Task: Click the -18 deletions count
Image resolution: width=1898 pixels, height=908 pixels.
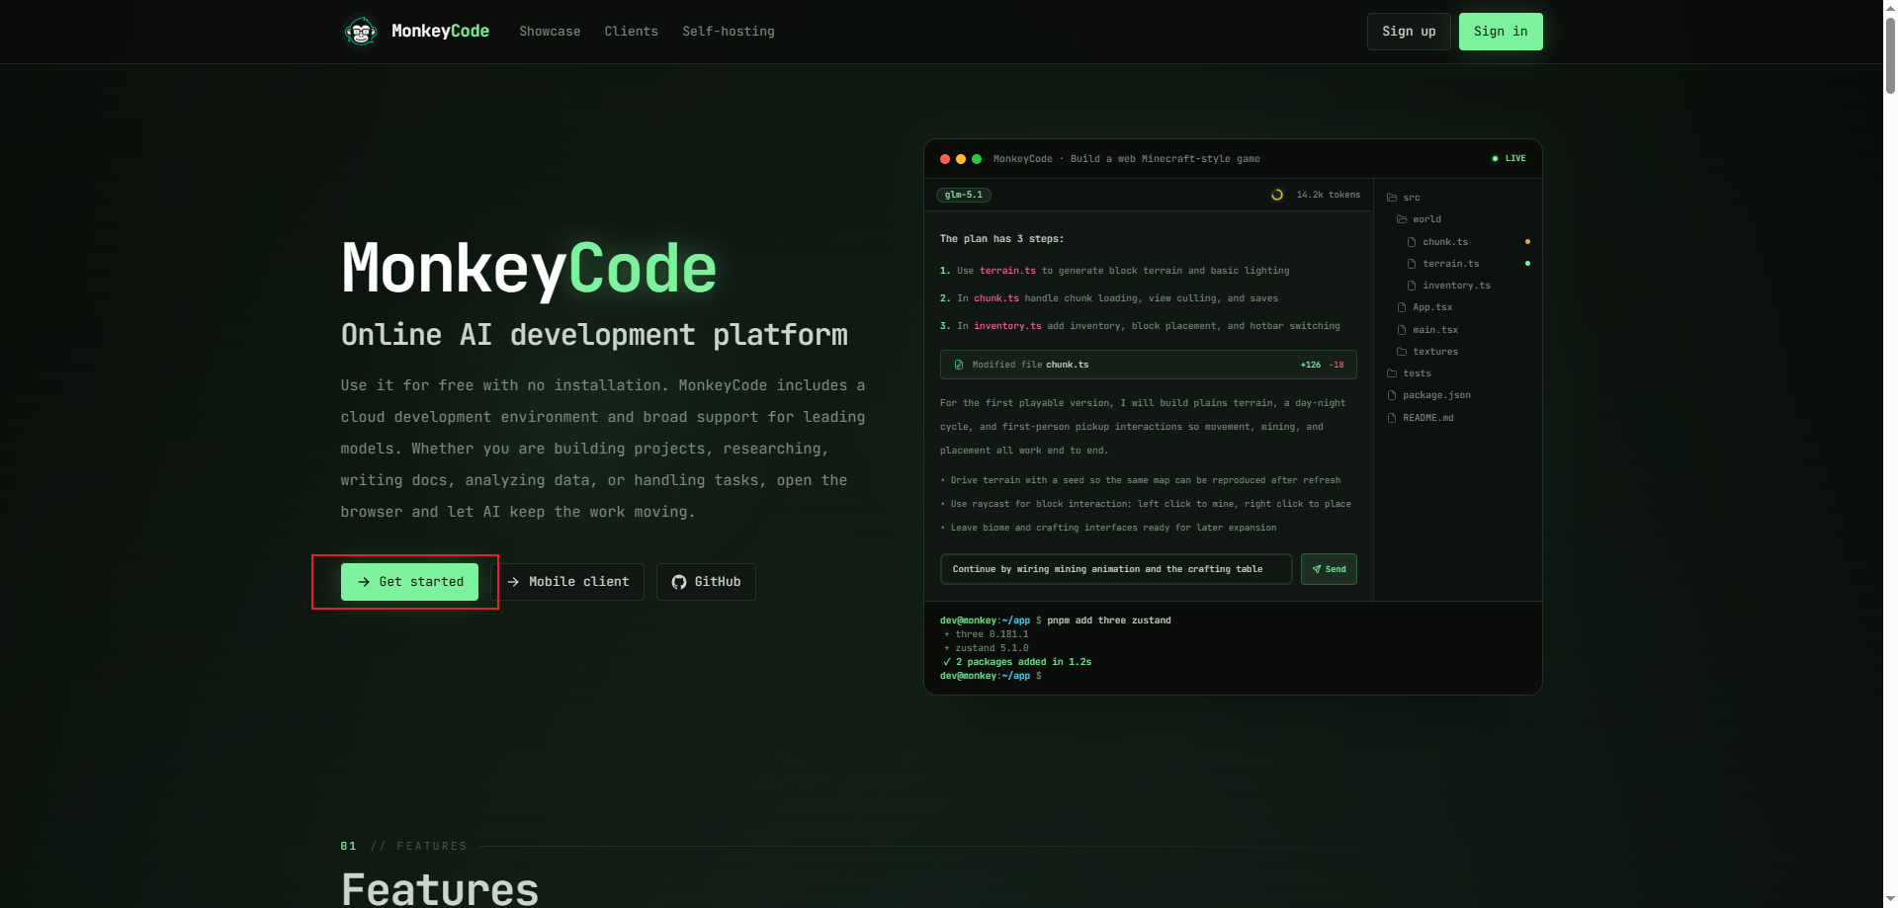Action: click(x=1337, y=365)
